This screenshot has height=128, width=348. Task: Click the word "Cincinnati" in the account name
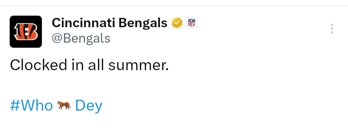pyautogui.click(x=83, y=23)
